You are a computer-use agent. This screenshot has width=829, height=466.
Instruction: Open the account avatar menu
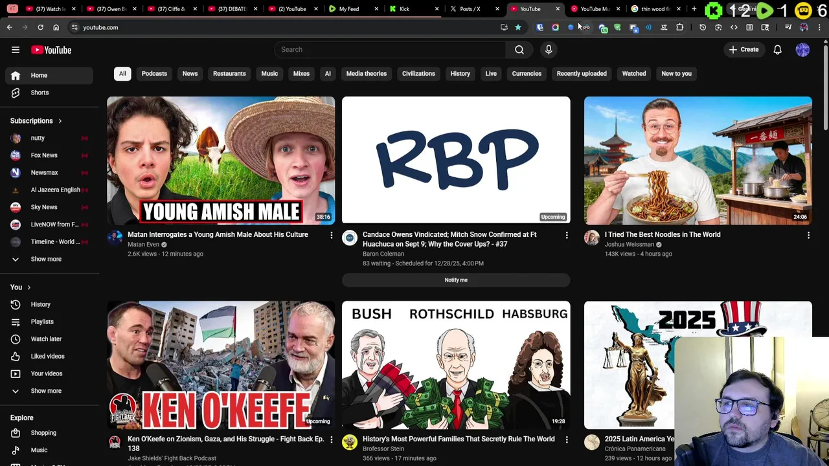click(x=802, y=50)
